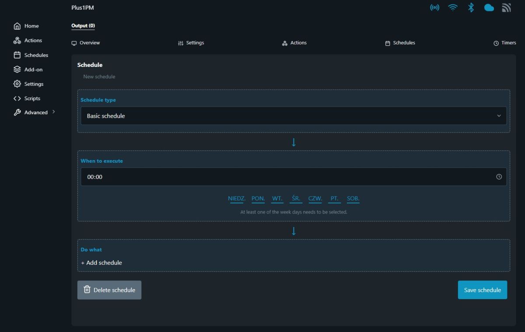525x332 pixels.
Task: Expand the Advanced sidebar menu
Action: 35,112
